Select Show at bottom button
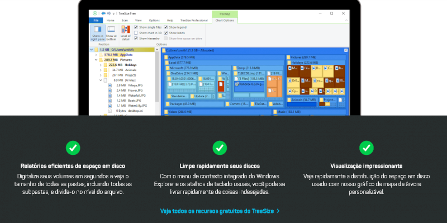The width and height of the screenshot is (447, 223). [x=111, y=33]
